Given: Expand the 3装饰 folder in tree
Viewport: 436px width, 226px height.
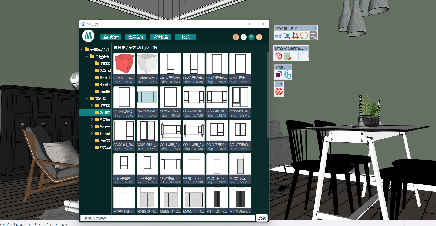Looking at the screenshot, I should 92,119.
